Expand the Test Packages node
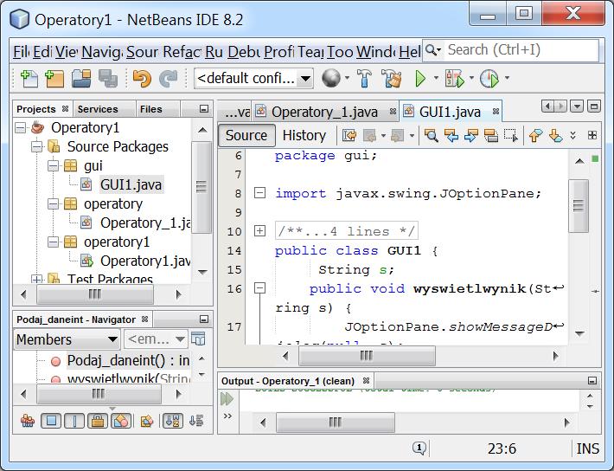 click(37, 280)
